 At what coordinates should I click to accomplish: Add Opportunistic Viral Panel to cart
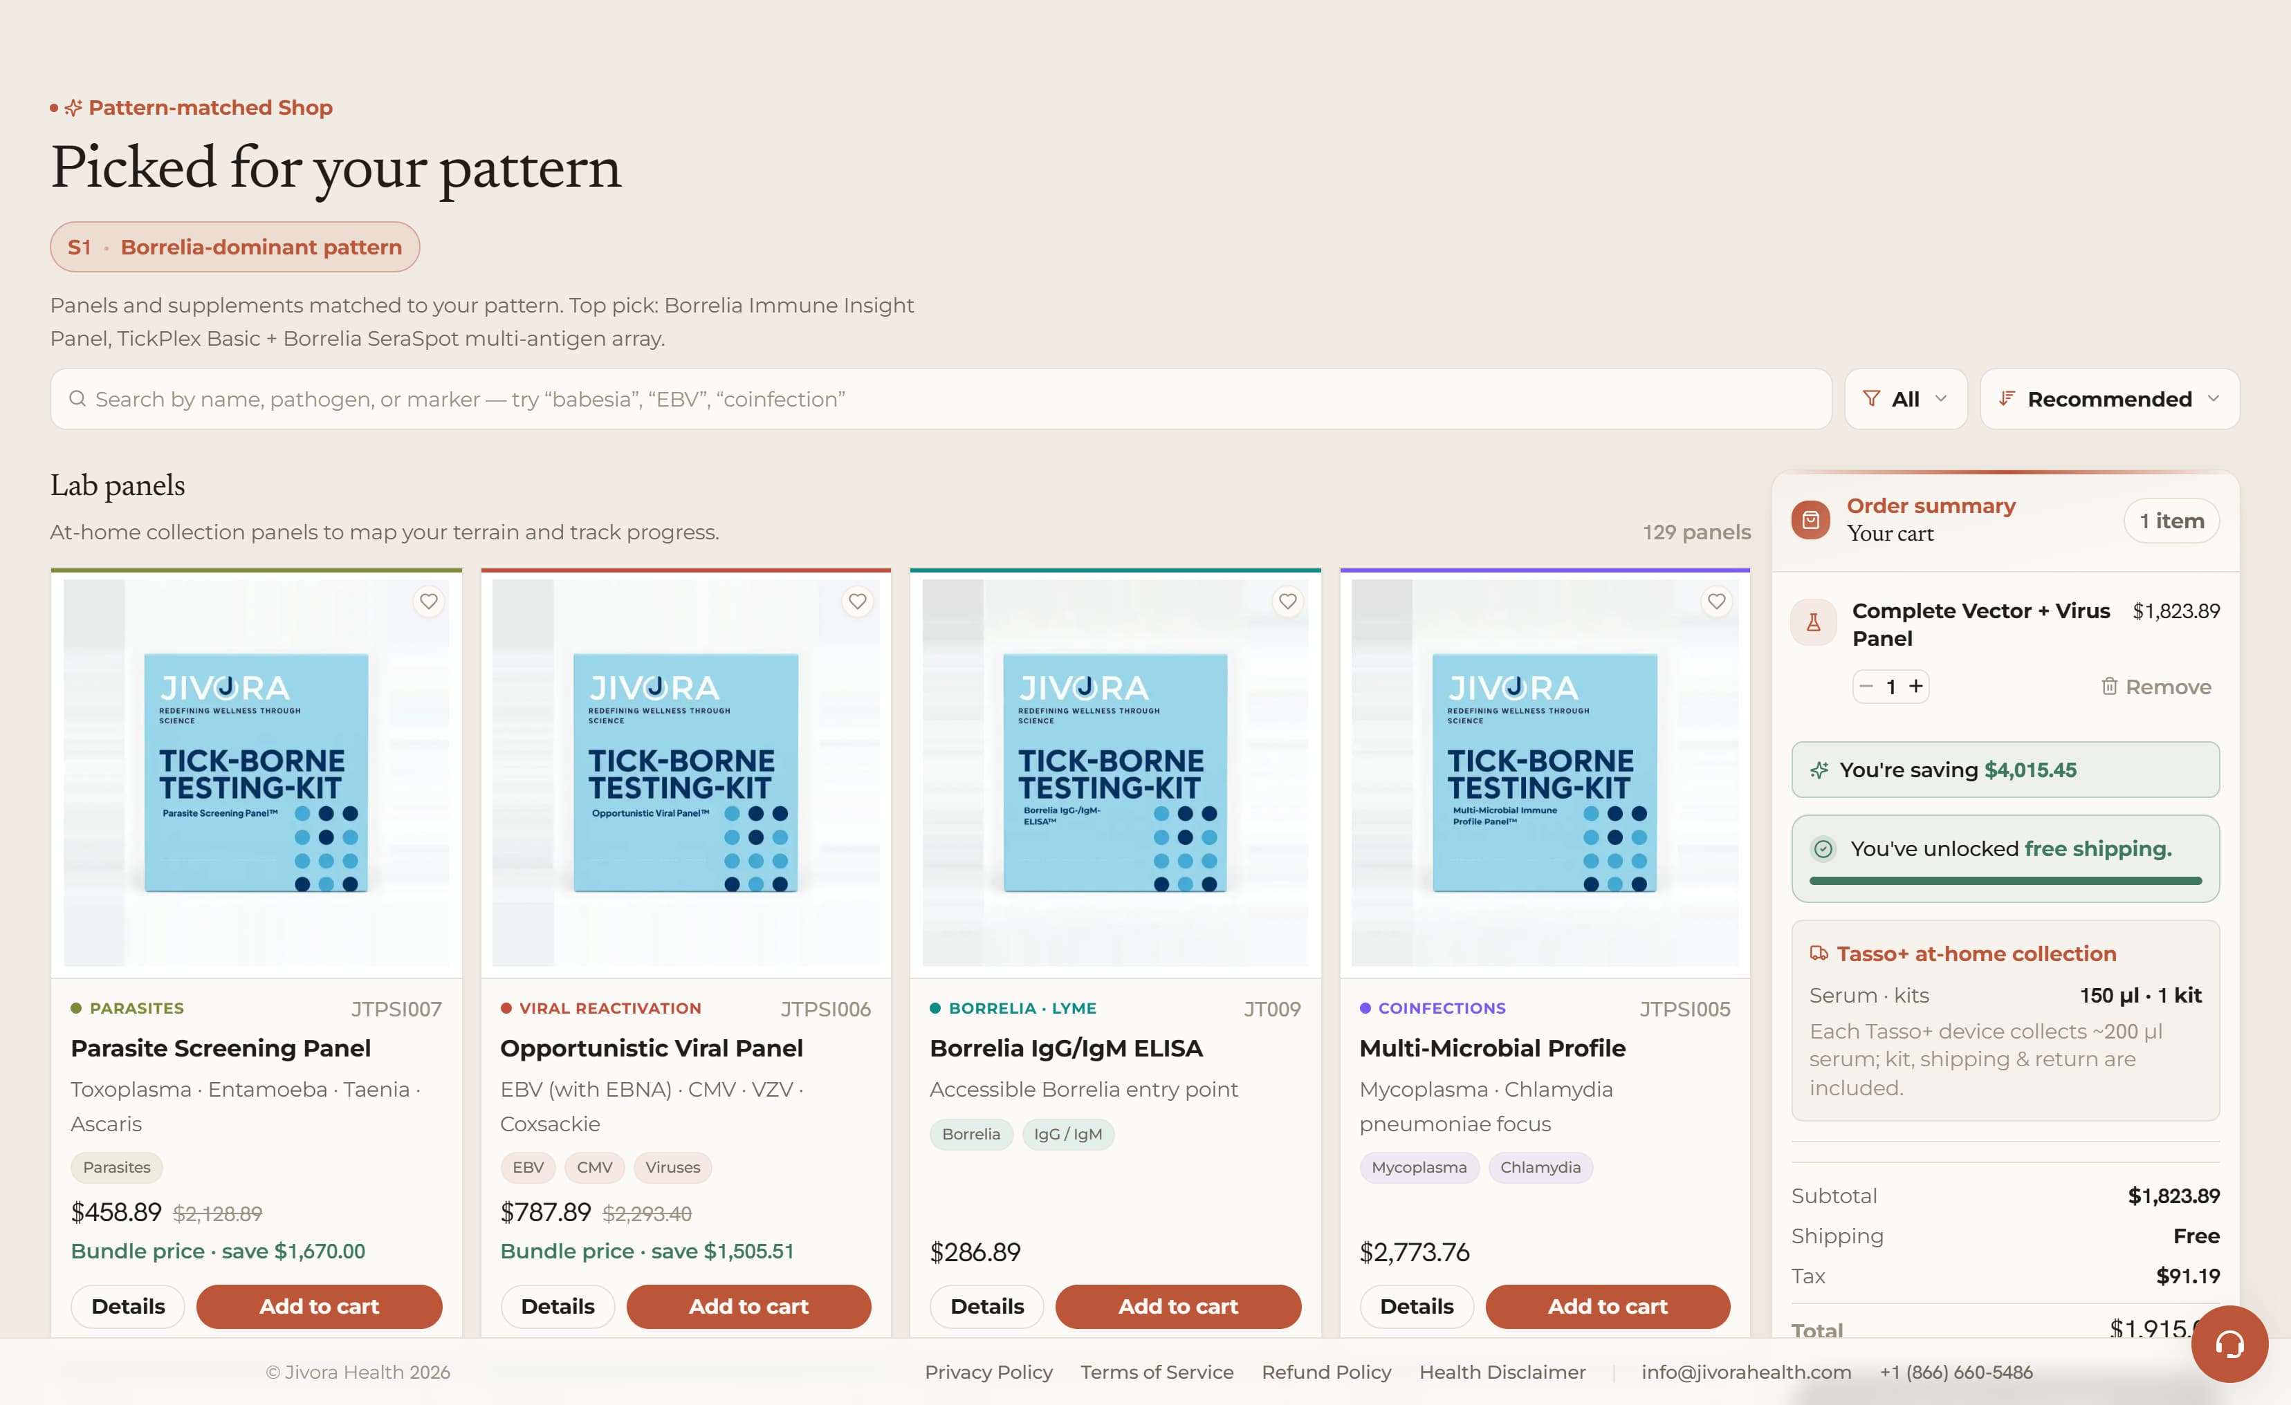coord(748,1307)
